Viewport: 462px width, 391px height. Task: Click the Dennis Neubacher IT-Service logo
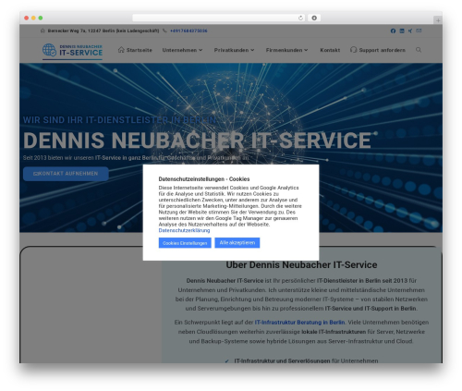(x=72, y=51)
